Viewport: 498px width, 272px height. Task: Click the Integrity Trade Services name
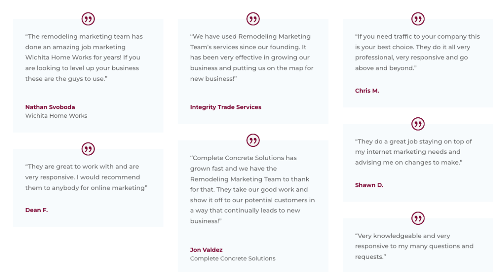point(226,107)
